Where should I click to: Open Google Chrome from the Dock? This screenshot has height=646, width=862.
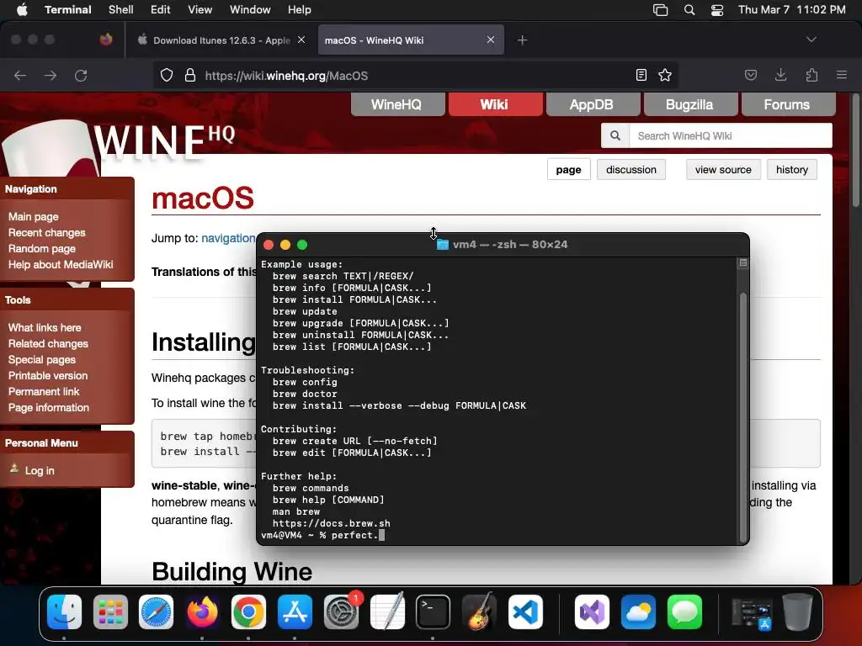click(x=248, y=612)
